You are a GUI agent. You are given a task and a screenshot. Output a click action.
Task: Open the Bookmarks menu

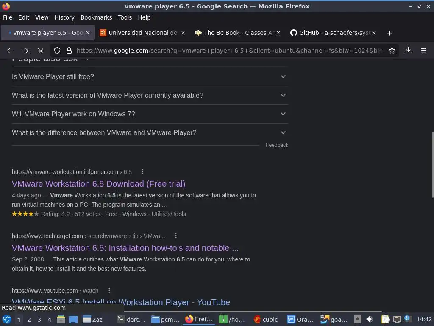[96, 17]
